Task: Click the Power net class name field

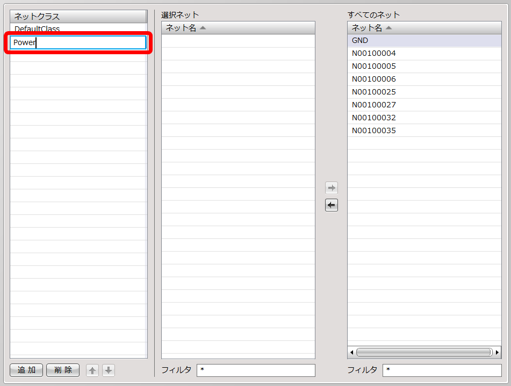Action: click(78, 43)
